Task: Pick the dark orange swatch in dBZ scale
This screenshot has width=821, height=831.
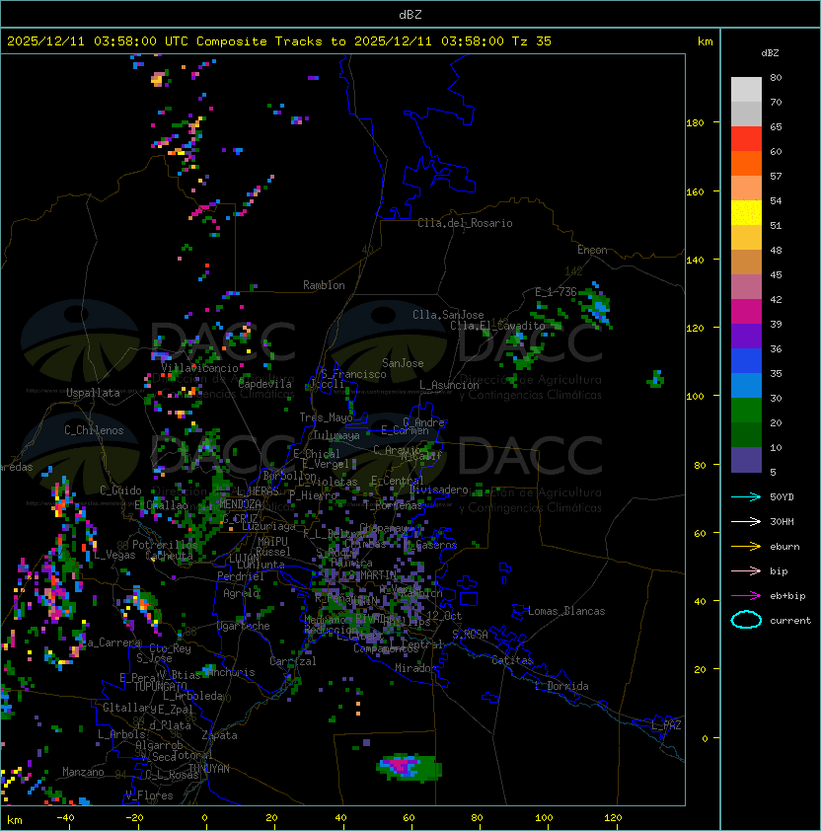Action: 746,163
